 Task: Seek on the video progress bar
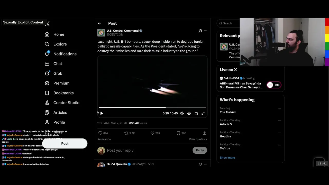[152, 107]
